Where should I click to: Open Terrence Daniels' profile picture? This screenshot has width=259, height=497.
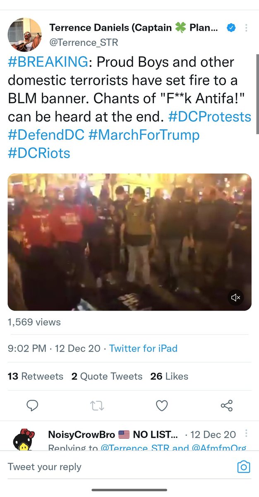(x=25, y=34)
